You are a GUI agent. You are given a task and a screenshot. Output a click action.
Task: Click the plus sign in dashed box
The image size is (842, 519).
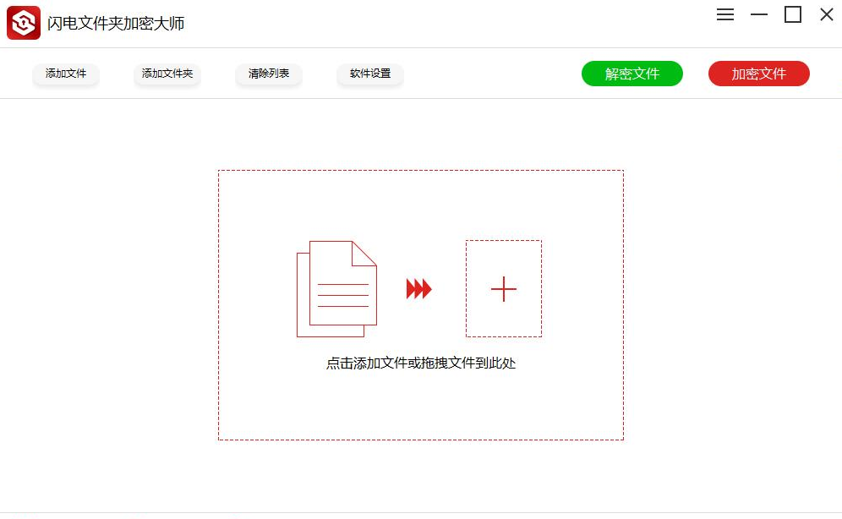[x=503, y=289]
